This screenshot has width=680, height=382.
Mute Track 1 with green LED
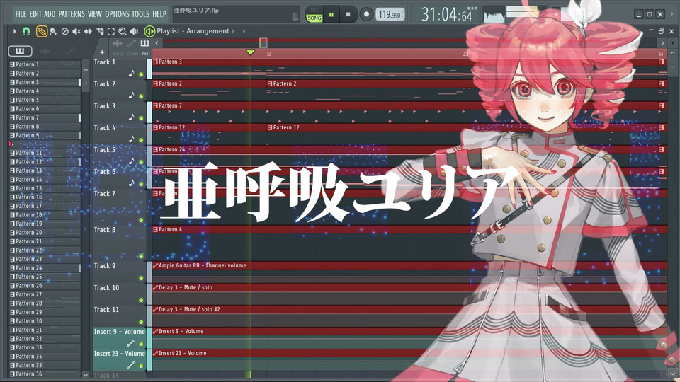click(x=141, y=74)
